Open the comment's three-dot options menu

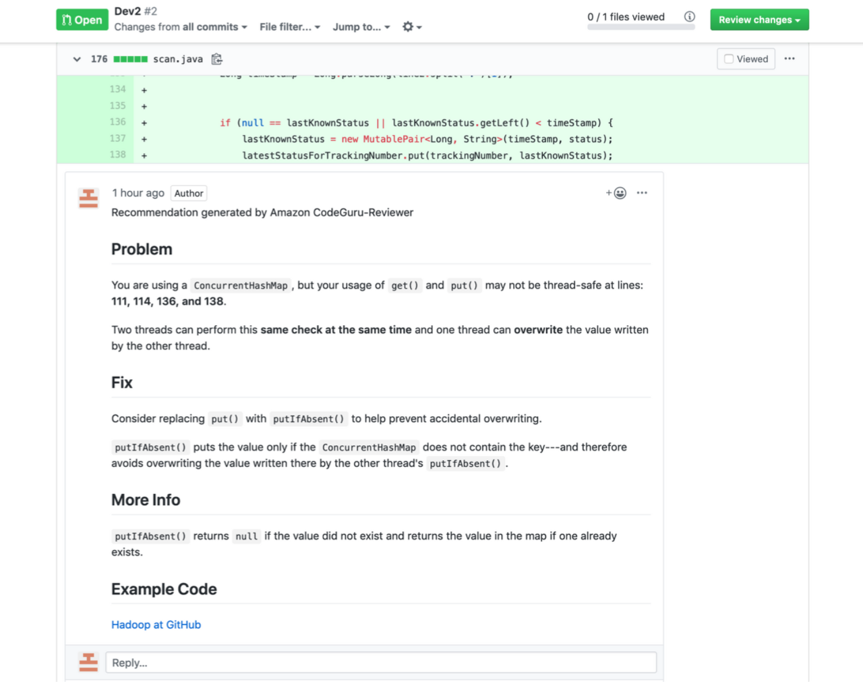pos(642,193)
